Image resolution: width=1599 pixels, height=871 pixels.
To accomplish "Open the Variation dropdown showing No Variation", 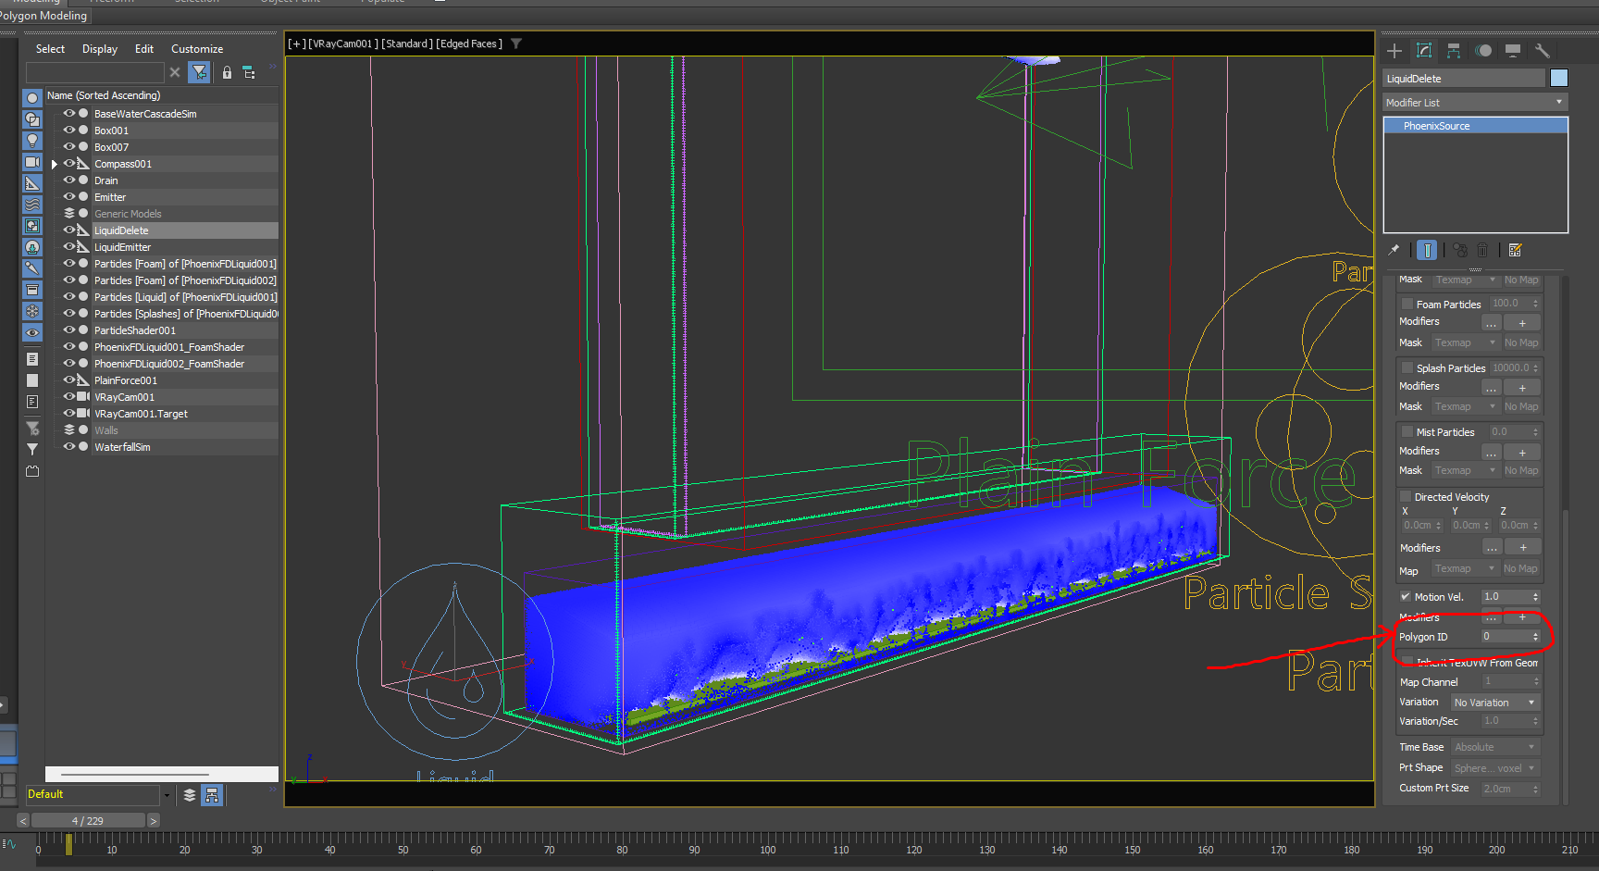I will [x=1495, y=703].
